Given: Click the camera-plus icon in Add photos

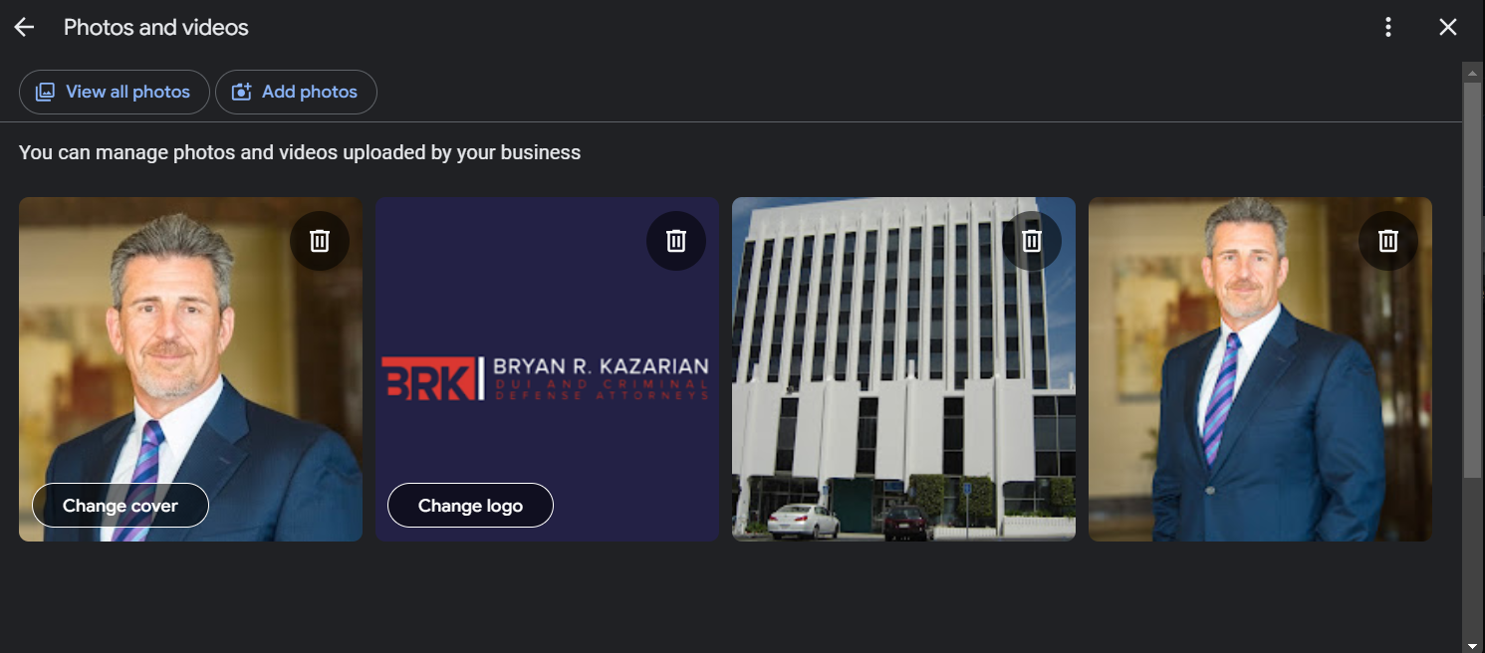Looking at the screenshot, I should pyautogui.click(x=241, y=93).
